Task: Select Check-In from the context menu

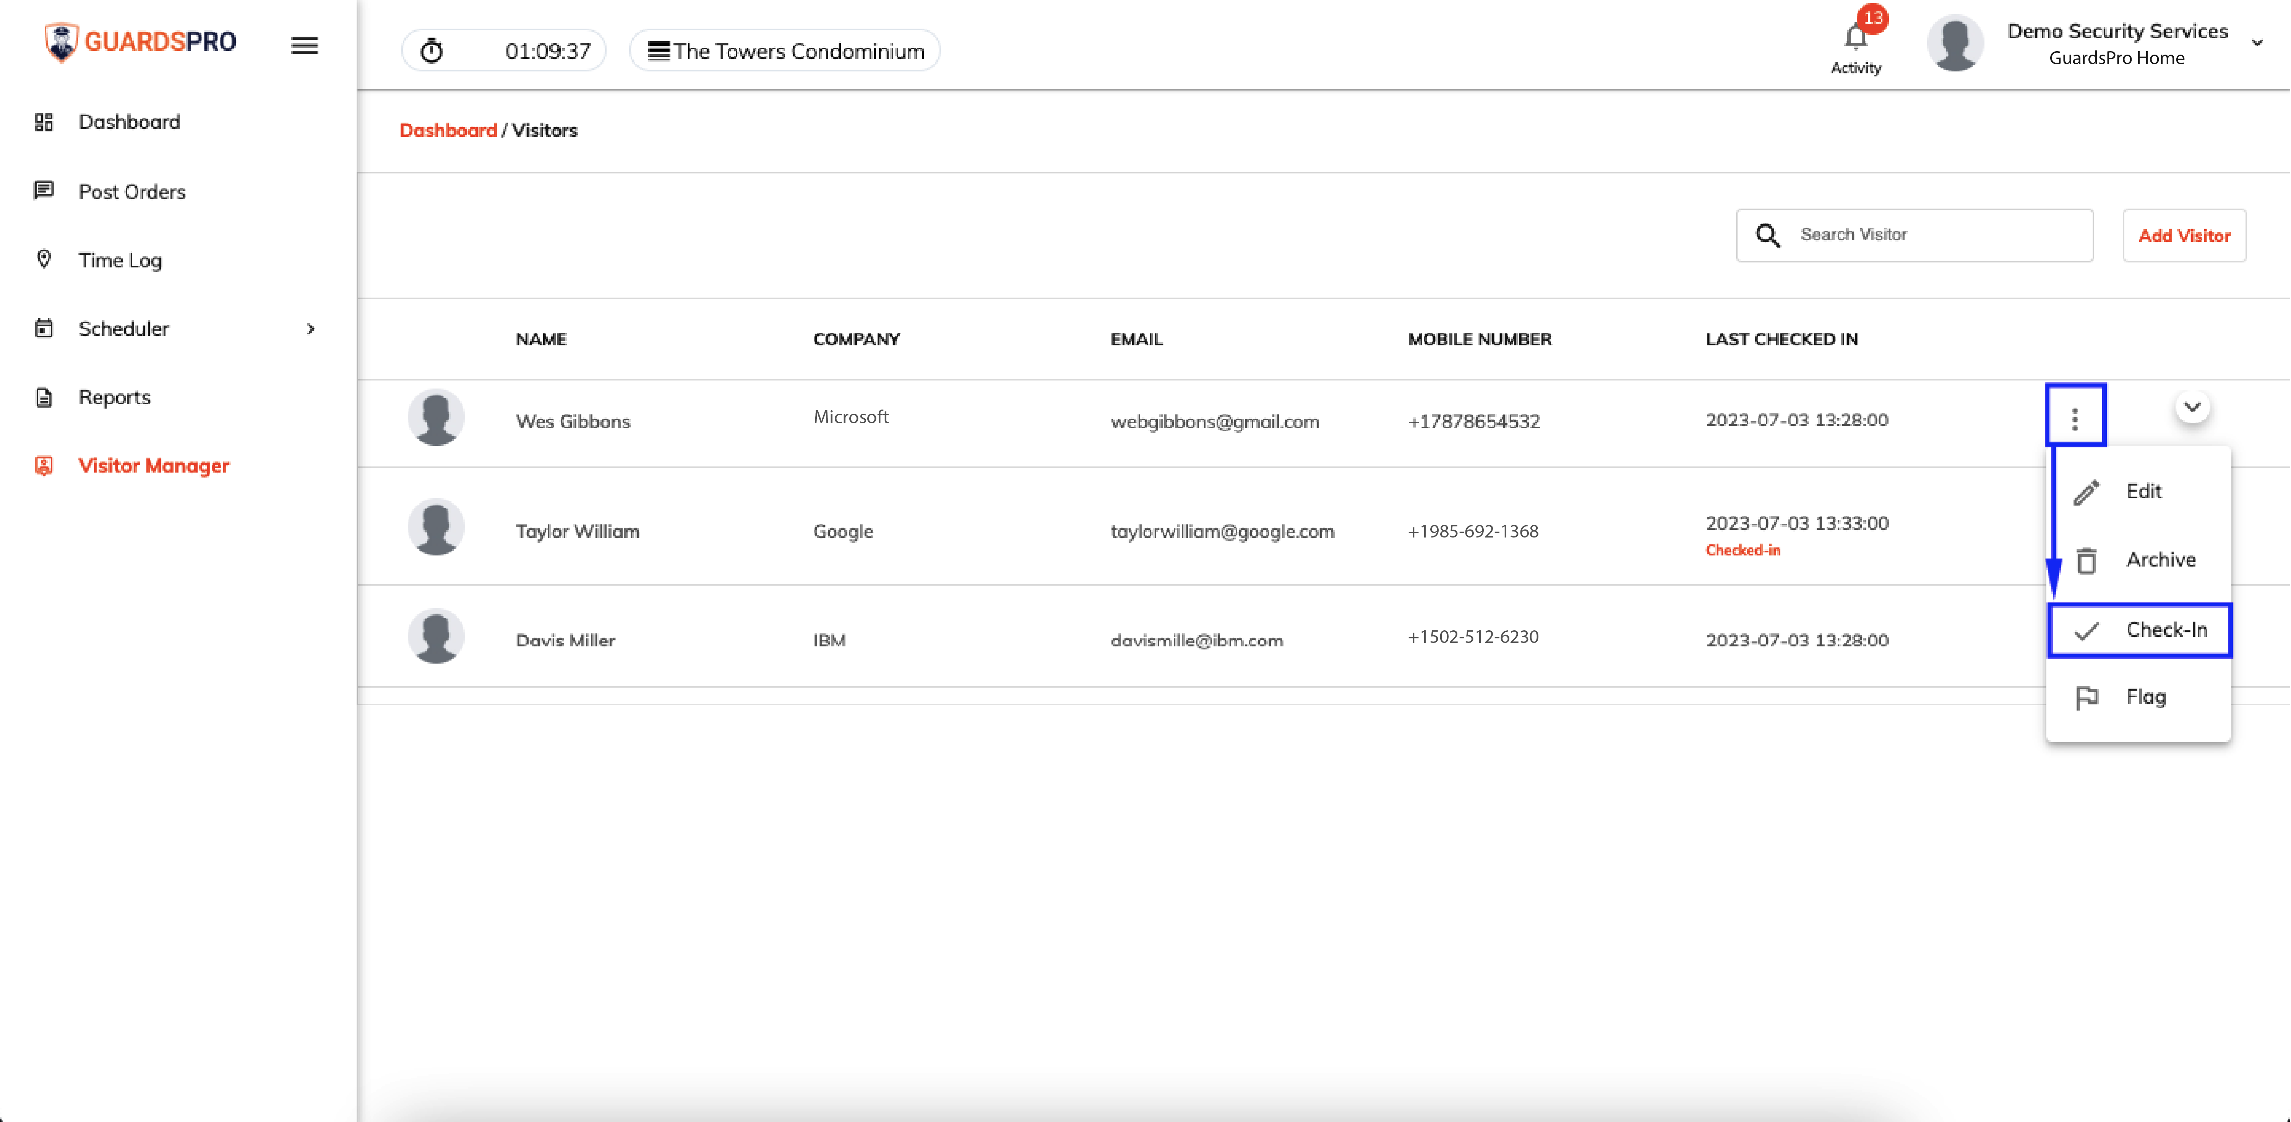Action: coord(2140,630)
